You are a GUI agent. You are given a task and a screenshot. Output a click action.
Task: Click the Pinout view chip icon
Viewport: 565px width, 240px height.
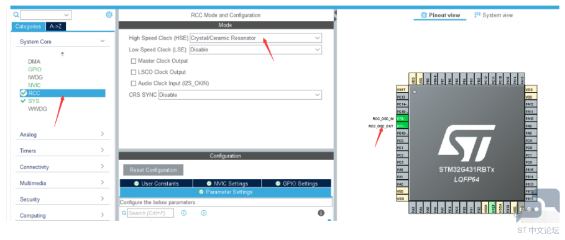tap(424, 15)
